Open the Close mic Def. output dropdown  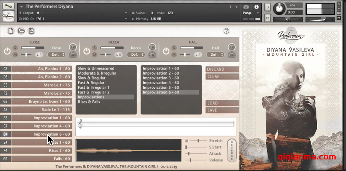(56, 55)
